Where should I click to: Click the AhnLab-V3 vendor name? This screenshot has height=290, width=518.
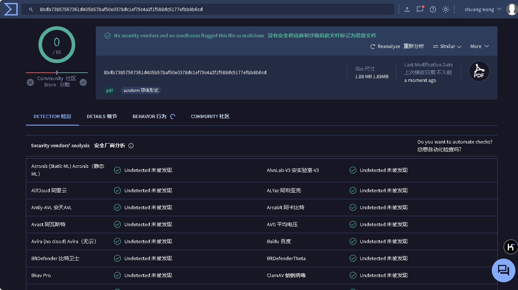click(x=293, y=170)
